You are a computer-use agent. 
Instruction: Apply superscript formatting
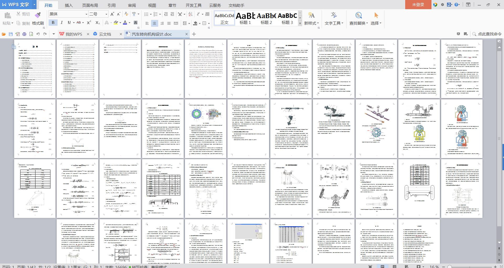[89, 23]
